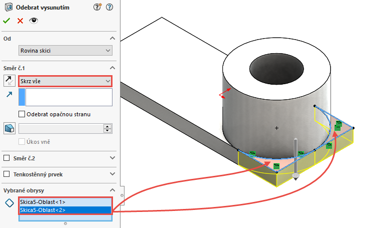Click the panel resize handle at bottom
Screen dimensions: 375x228
pyautogui.click(x=65, y=223)
